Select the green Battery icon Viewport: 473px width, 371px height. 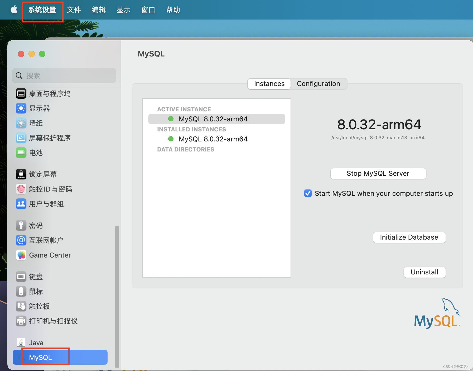[21, 153]
